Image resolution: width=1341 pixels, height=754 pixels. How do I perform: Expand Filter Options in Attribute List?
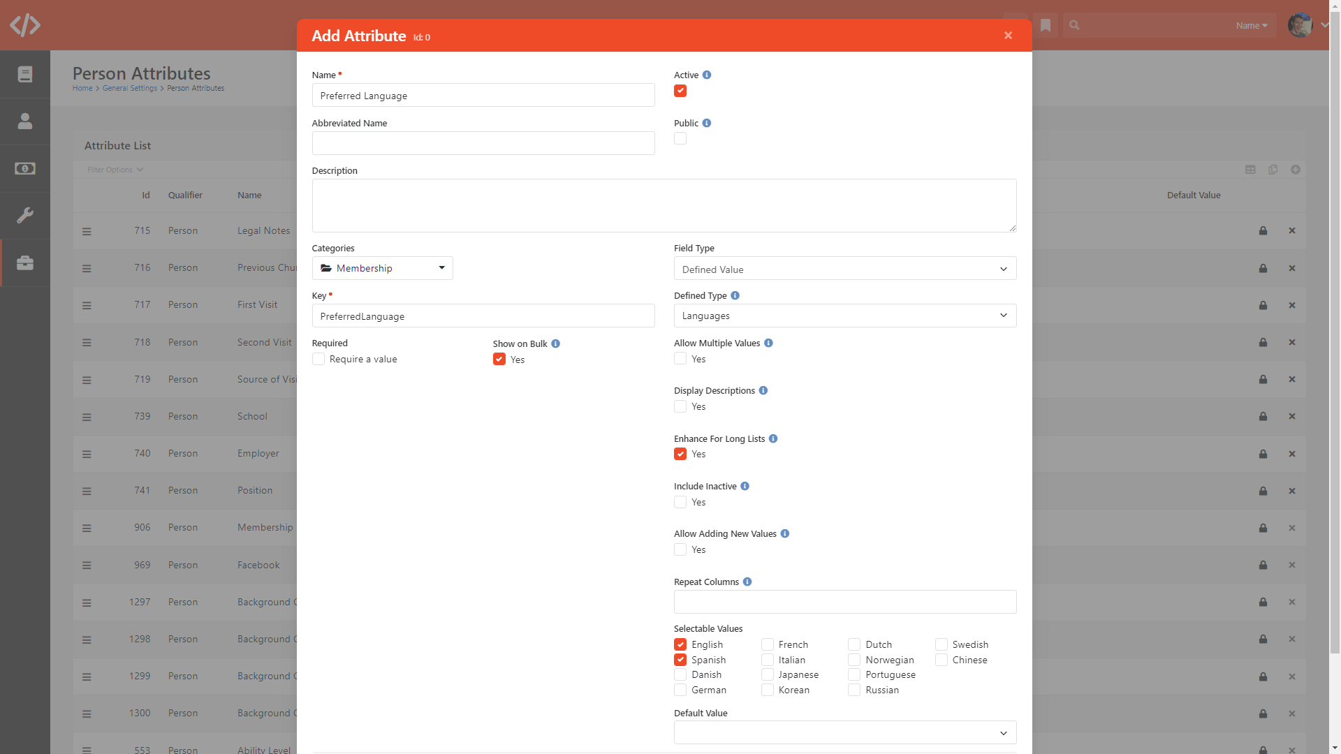click(x=115, y=170)
